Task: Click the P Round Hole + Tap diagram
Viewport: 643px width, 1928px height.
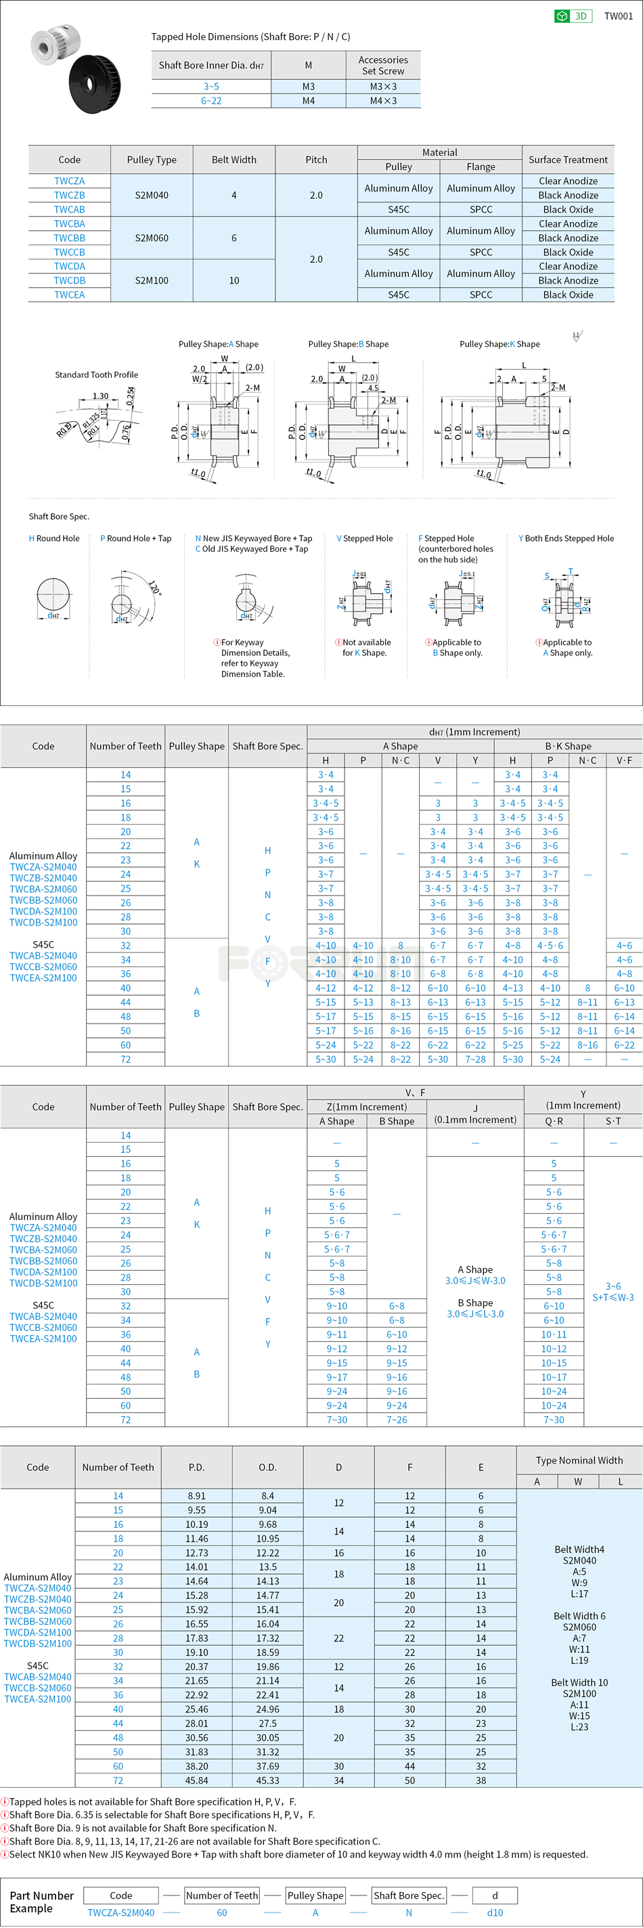Action: coord(135,597)
